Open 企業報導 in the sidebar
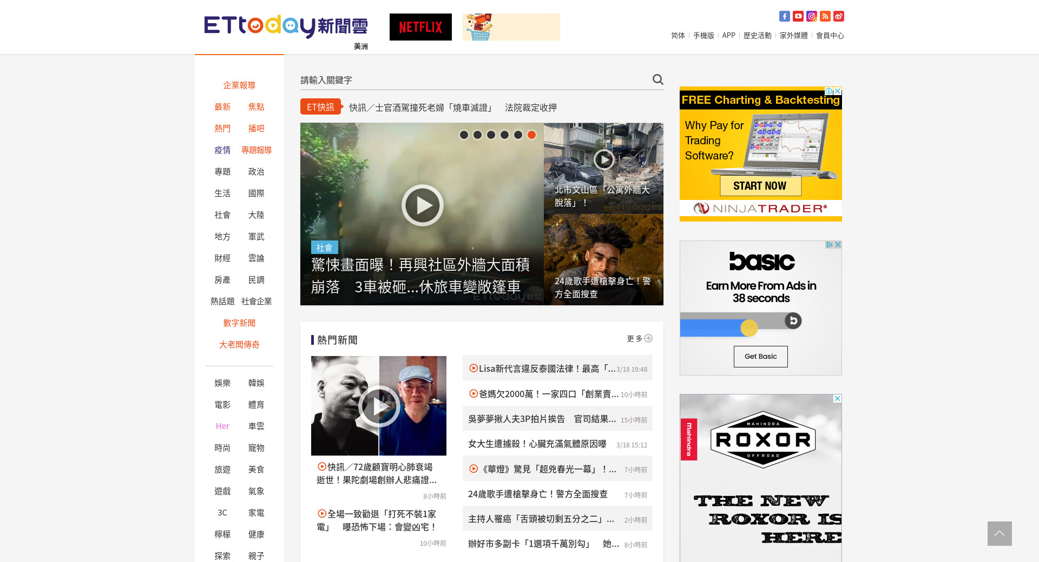The image size is (1039, 562). [239, 85]
